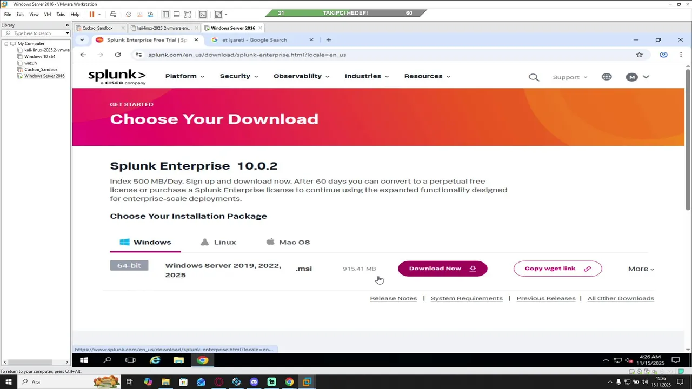Reload the Splunk page
Image resolution: width=692 pixels, height=389 pixels.
[x=118, y=55]
